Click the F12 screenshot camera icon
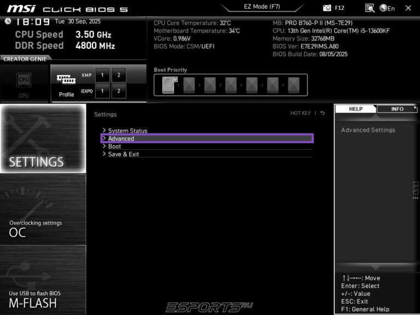The height and width of the screenshot is (315, 420). click(x=328, y=8)
